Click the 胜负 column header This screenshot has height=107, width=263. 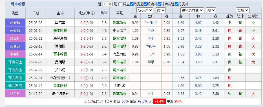pyautogui.click(x=229, y=16)
